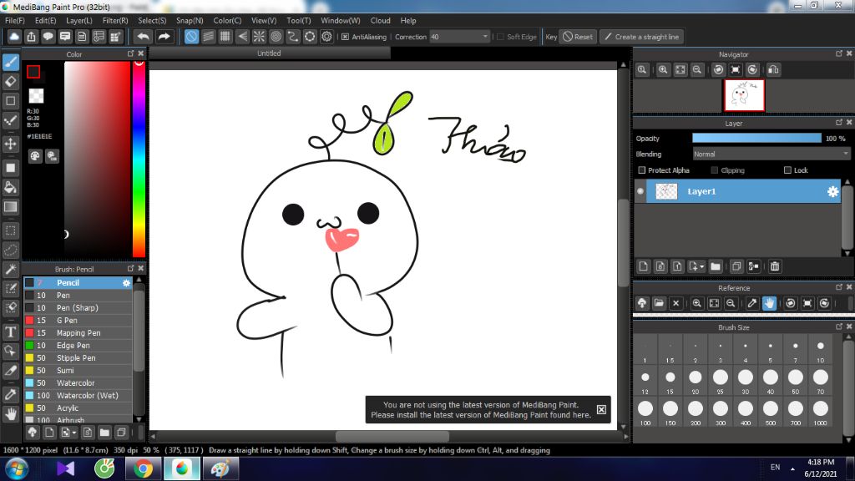855x481 pixels.
Task: Open the Layer menu
Action: click(79, 21)
